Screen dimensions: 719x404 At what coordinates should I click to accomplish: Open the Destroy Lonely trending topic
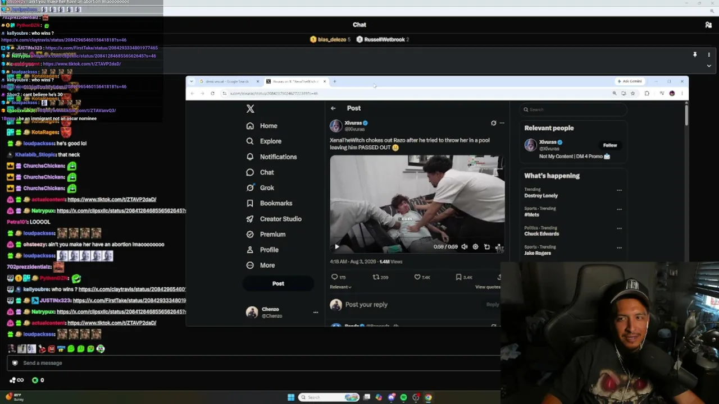click(x=541, y=196)
